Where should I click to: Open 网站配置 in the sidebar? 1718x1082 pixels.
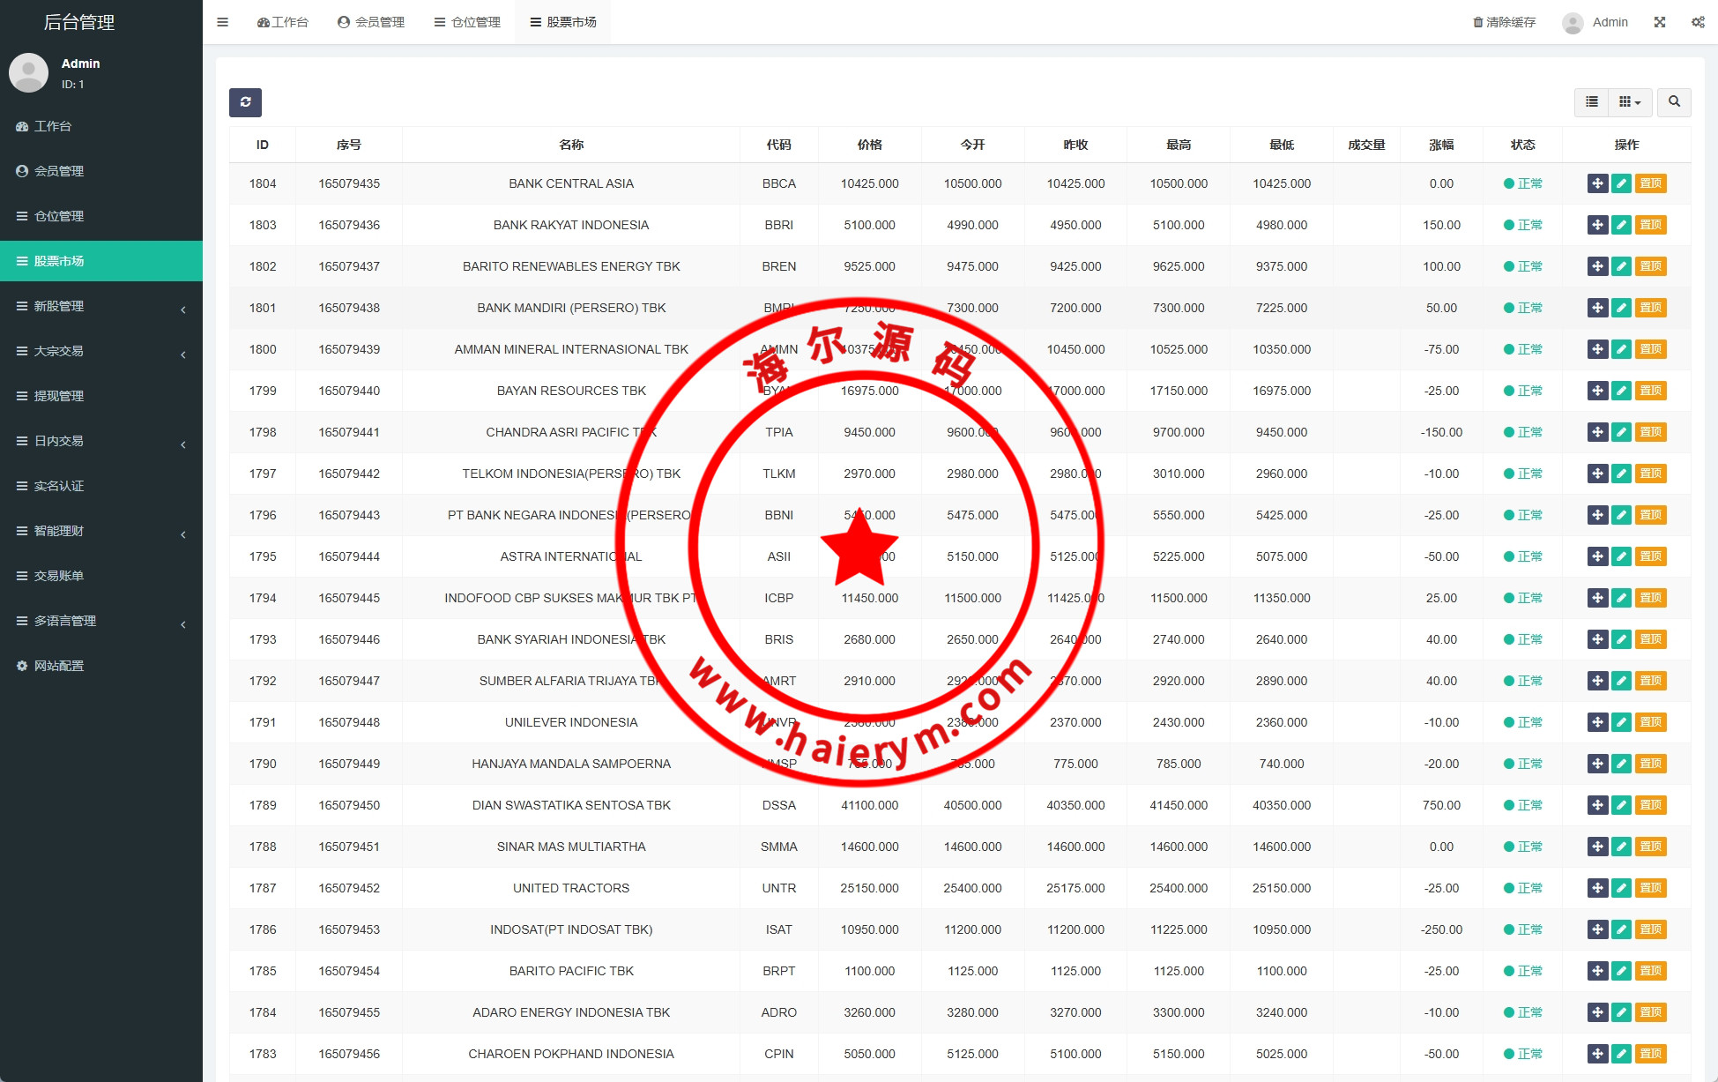[x=59, y=666]
